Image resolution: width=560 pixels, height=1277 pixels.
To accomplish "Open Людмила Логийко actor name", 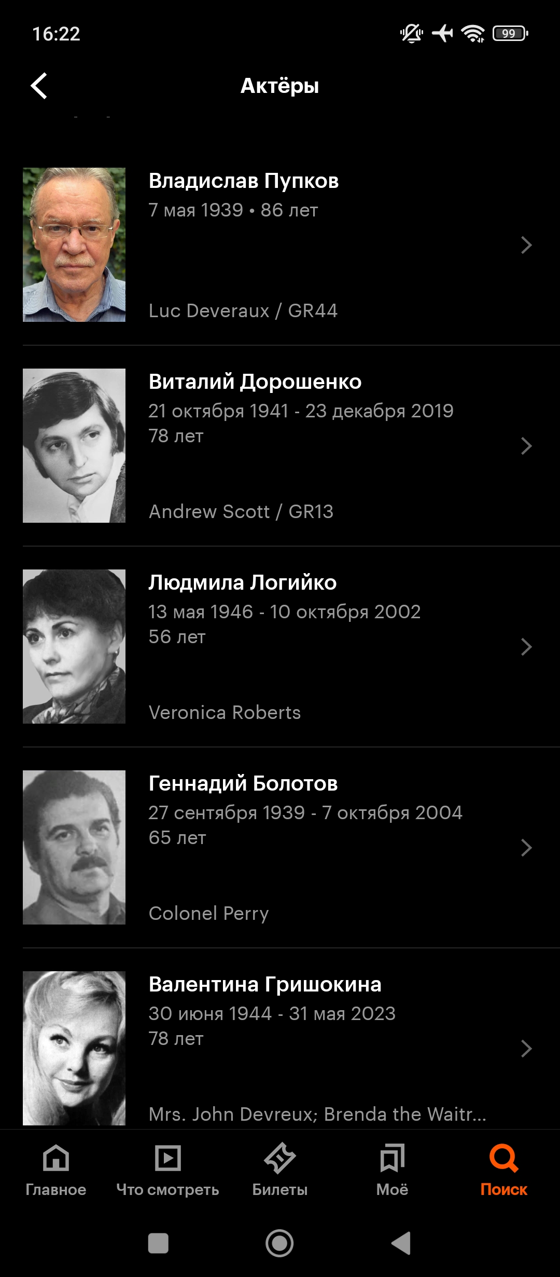I will click(243, 583).
